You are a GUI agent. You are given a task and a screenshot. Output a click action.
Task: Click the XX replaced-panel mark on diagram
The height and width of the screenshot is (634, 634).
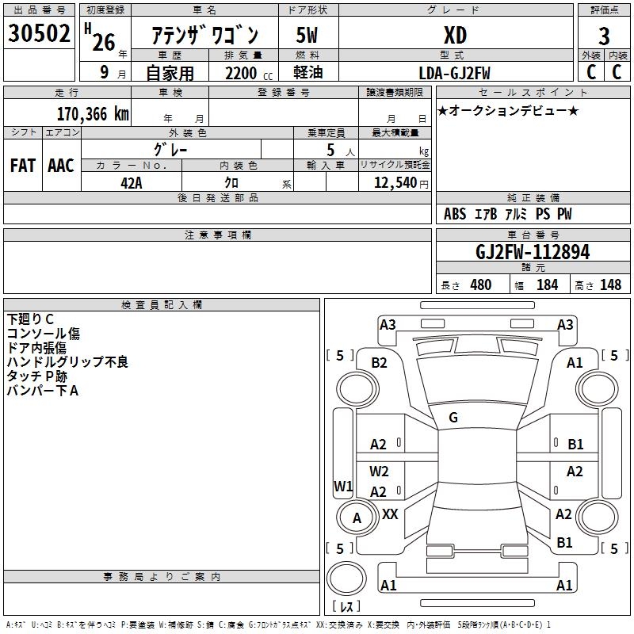[390, 514]
